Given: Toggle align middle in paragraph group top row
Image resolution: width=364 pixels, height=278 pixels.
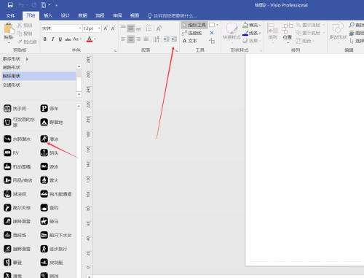Looking at the screenshot, I should click(x=131, y=28).
